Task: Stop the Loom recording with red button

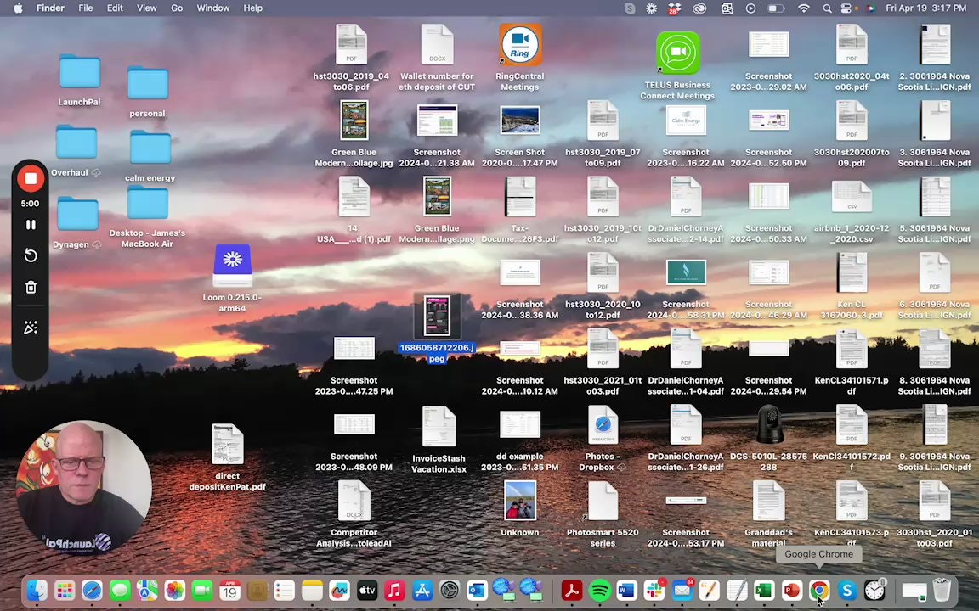Action: (31, 179)
